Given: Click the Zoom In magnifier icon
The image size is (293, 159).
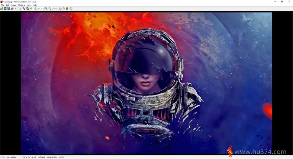Looking at the screenshot, I should click(x=46, y=9).
